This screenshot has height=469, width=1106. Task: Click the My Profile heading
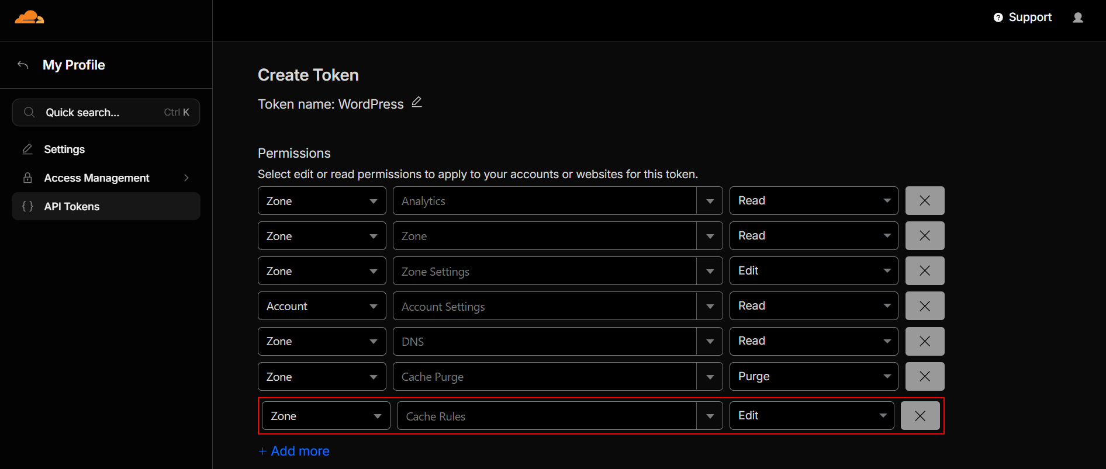point(74,65)
